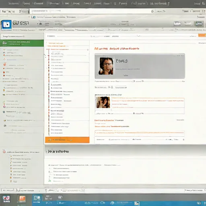Click the middle light toolbar icon at top right

[188, 23]
